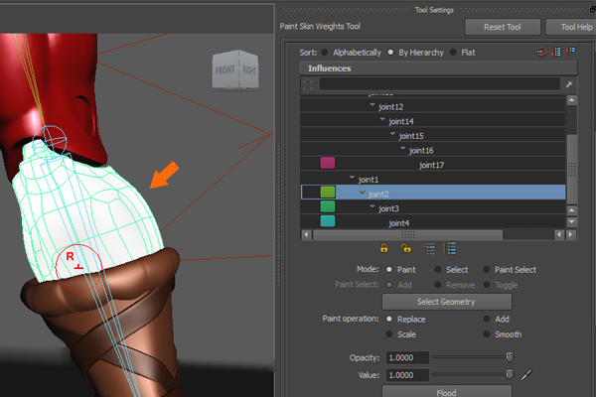Choose the Smooth paint operation
The height and width of the screenshot is (397, 596).
pos(487,334)
